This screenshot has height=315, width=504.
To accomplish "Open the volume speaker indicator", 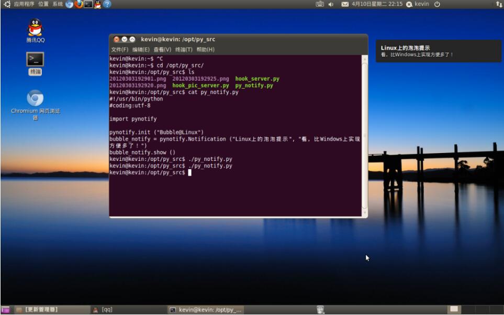I will click(331, 5).
